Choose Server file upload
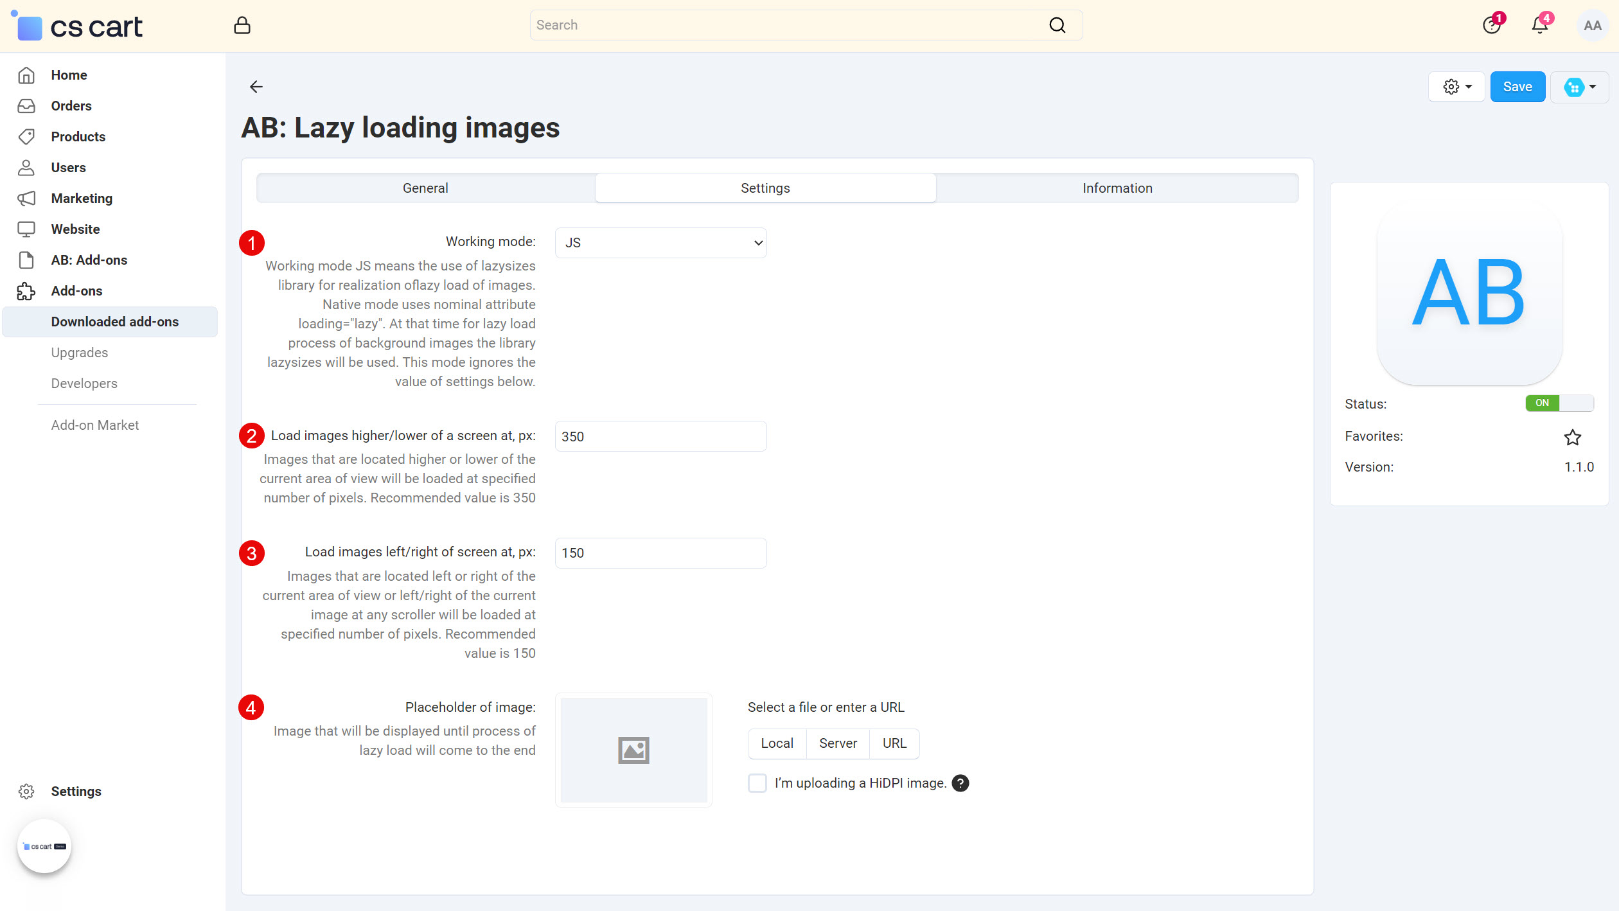The height and width of the screenshot is (911, 1619). point(838,743)
